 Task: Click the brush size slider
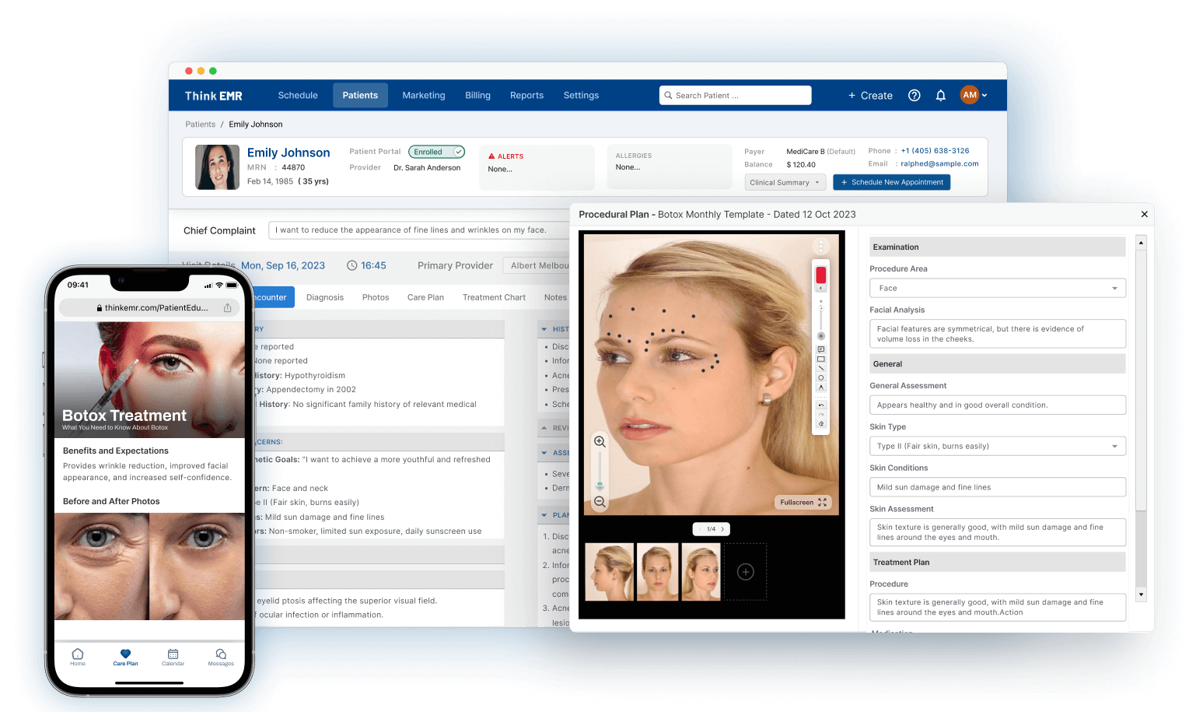click(820, 319)
